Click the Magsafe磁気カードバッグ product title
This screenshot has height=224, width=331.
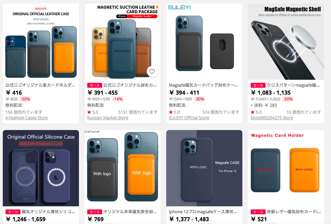[203, 85]
